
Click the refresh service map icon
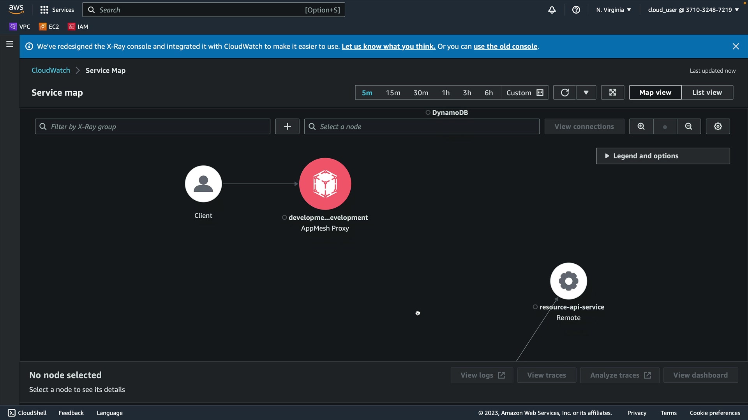click(x=565, y=93)
